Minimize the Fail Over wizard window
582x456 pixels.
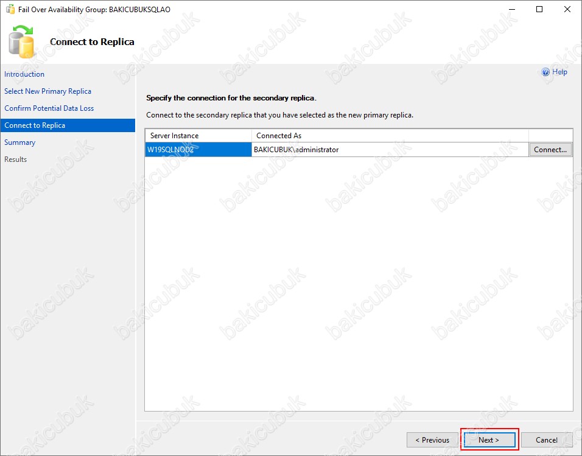click(512, 9)
